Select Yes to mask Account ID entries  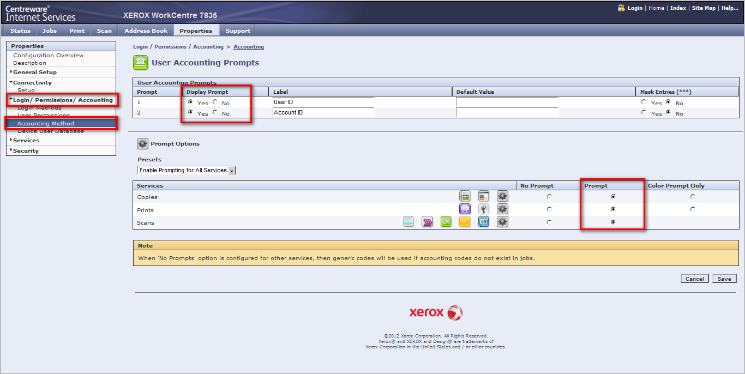coord(644,113)
